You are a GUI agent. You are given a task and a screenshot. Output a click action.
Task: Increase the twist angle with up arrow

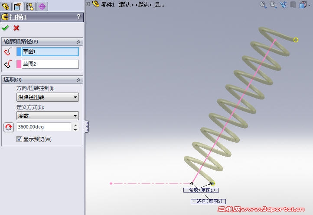tap(75, 125)
